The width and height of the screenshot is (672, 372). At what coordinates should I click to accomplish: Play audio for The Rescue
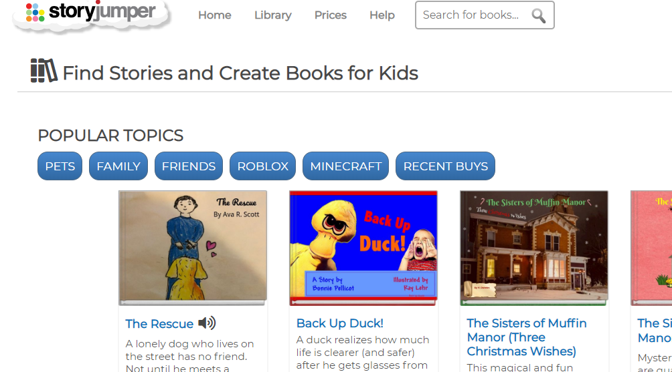click(x=207, y=323)
